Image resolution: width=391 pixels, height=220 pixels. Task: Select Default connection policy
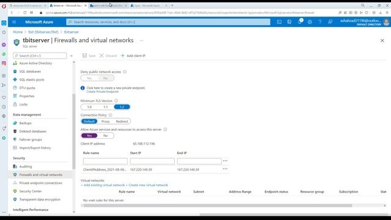[x=89, y=122]
